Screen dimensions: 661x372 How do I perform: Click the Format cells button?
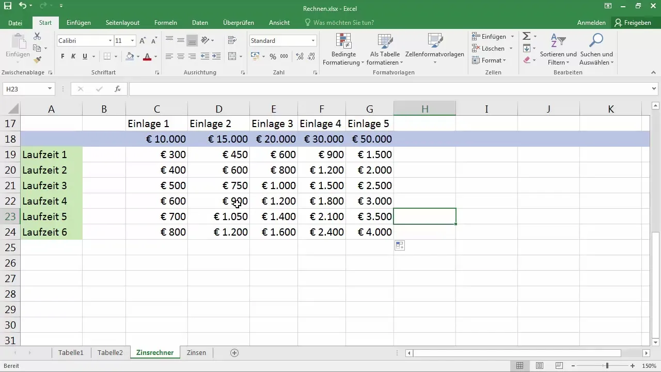pyautogui.click(x=489, y=60)
